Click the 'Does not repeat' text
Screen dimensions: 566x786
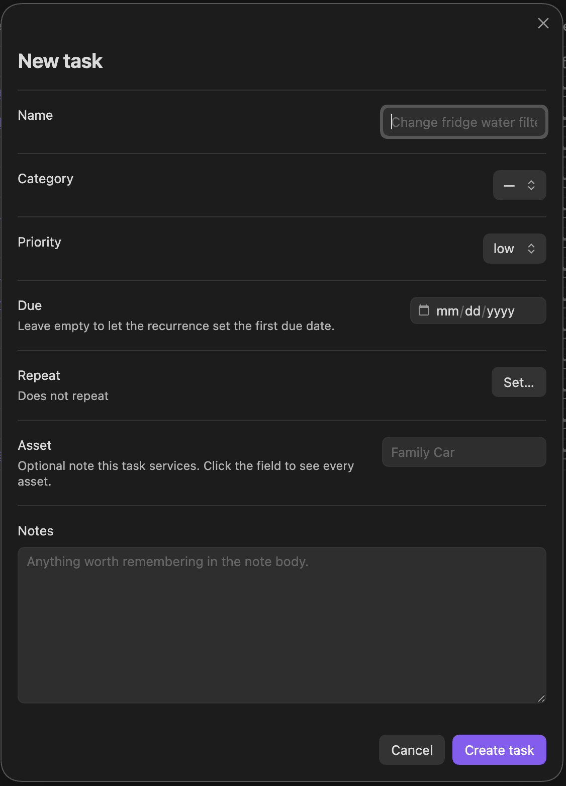coord(63,396)
